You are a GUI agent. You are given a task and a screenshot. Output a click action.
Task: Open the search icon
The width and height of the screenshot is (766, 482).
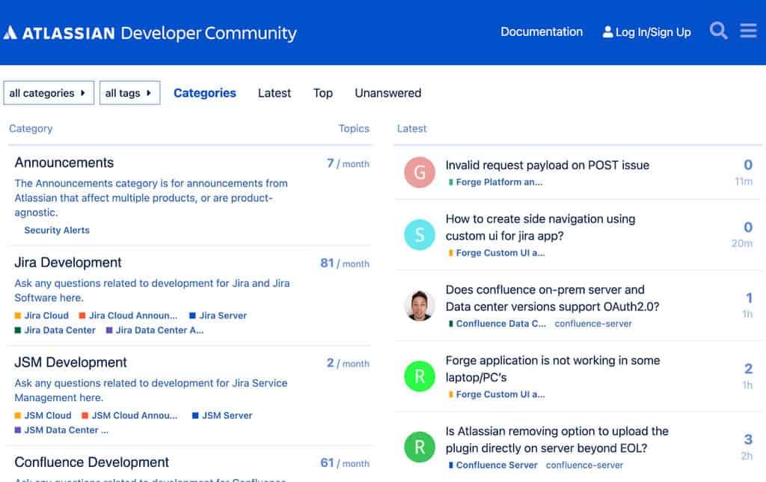(x=718, y=31)
